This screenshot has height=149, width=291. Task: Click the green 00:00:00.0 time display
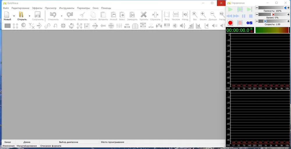pyautogui.click(x=240, y=30)
